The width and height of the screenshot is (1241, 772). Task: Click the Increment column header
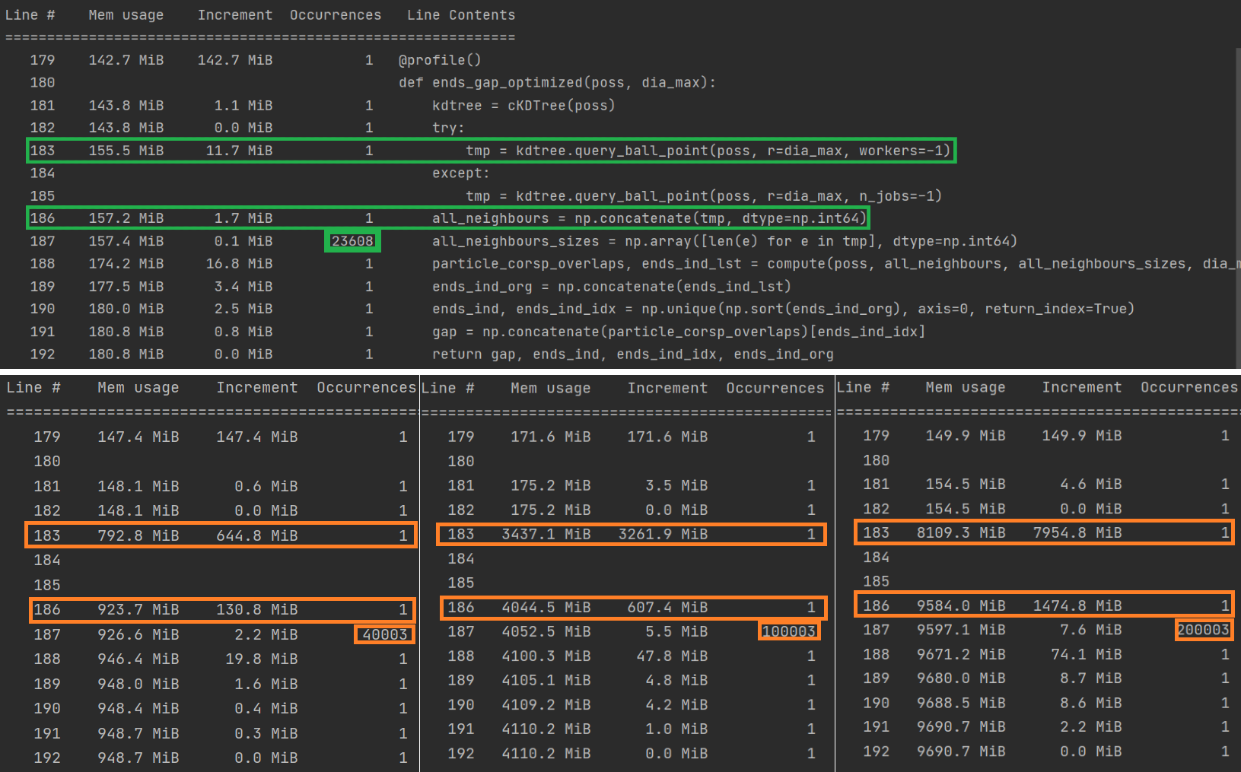(235, 14)
